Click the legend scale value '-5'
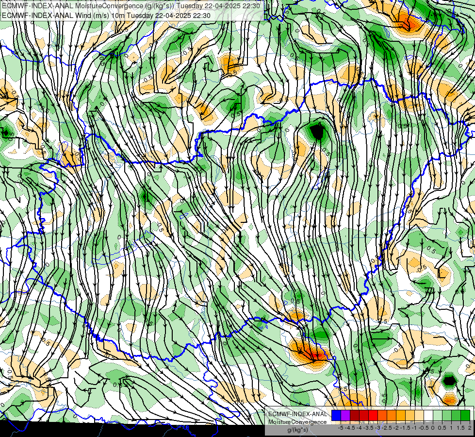The height and width of the screenshot is (437, 475). click(341, 428)
